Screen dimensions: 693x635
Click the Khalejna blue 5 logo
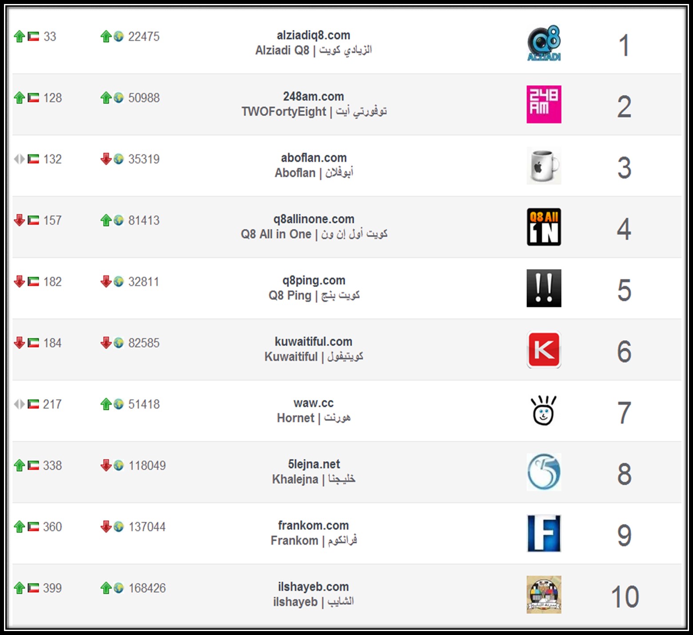(544, 472)
